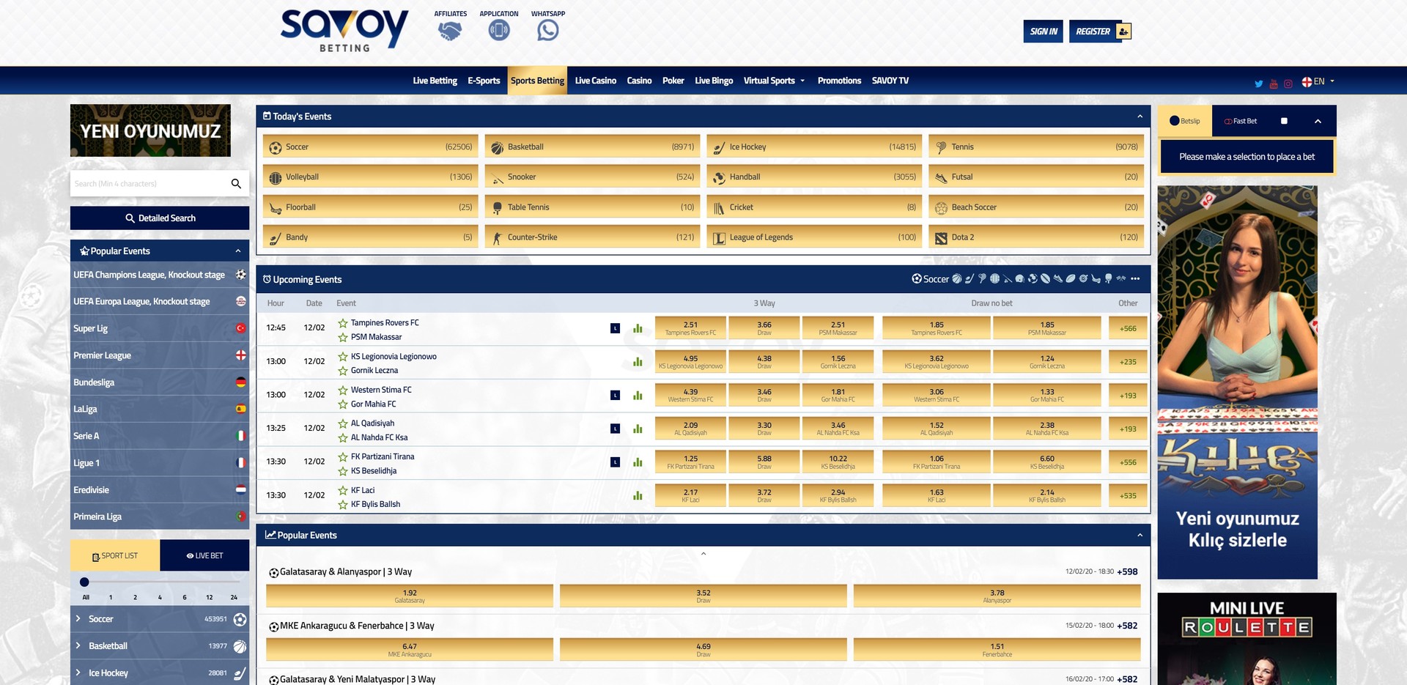The height and width of the screenshot is (685, 1407).
Task: Show more sports via the ellipsis icon
Action: (1135, 278)
